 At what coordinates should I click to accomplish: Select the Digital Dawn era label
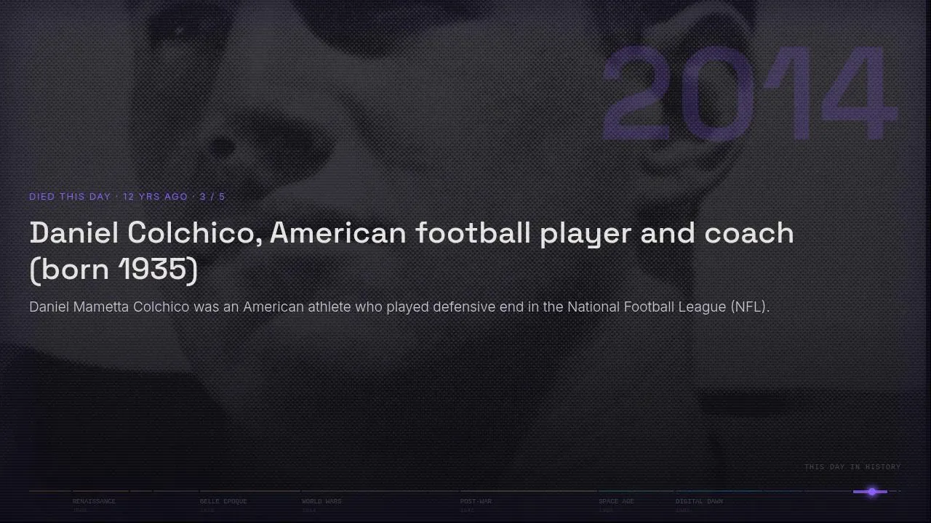[x=699, y=501]
